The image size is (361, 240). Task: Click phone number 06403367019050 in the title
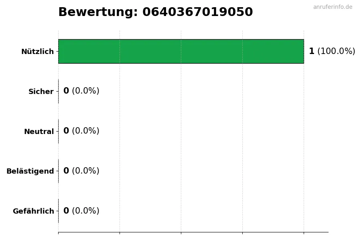[197, 12]
